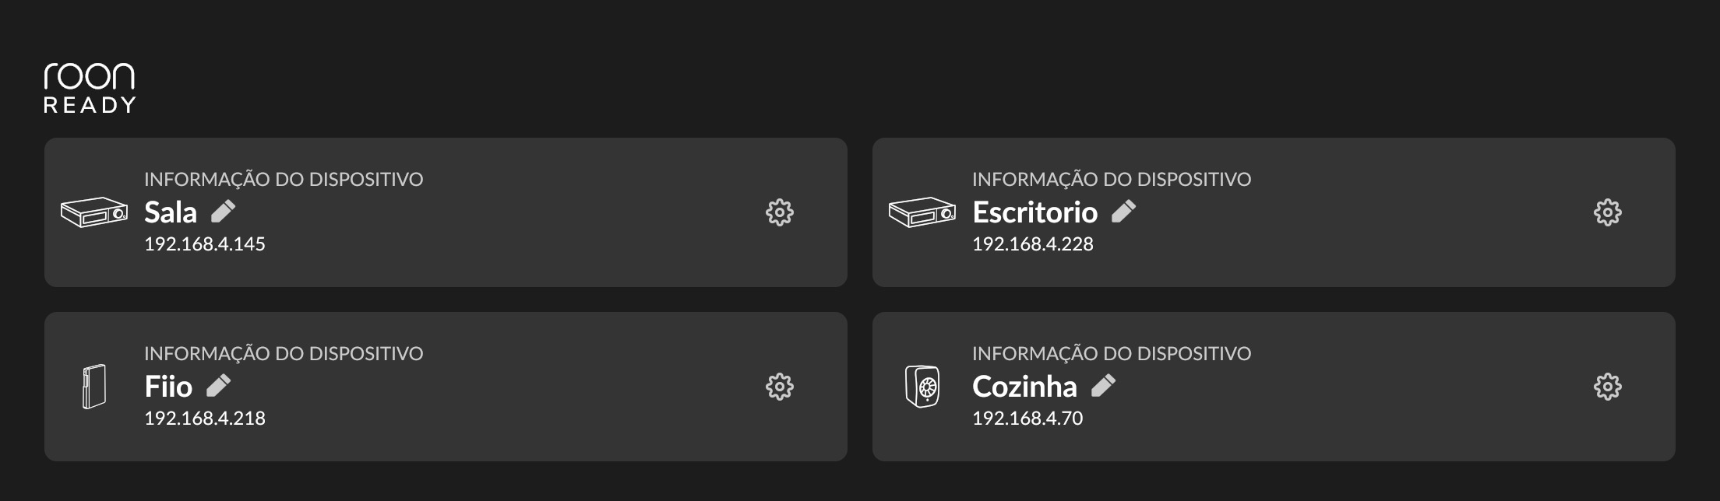Screen dimensions: 1720x501
Task: Click pencil icon to rename Sala
Action: click(224, 211)
